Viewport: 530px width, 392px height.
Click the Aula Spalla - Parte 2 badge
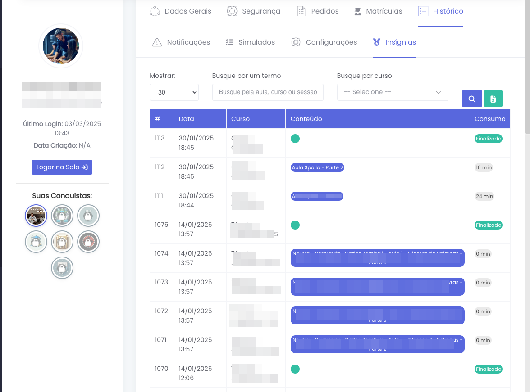pyautogui.click(x=318, y=167)
